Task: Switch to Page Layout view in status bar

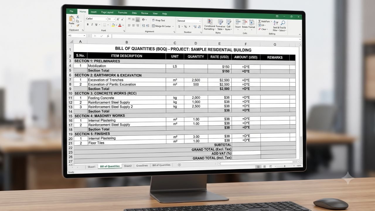Action: 265,166
